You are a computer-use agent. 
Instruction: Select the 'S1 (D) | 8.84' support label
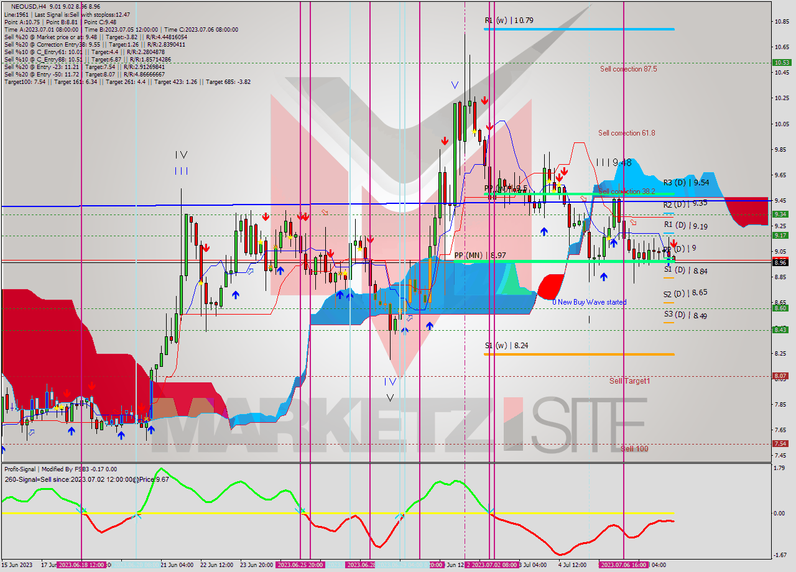[x=685, y=270]
